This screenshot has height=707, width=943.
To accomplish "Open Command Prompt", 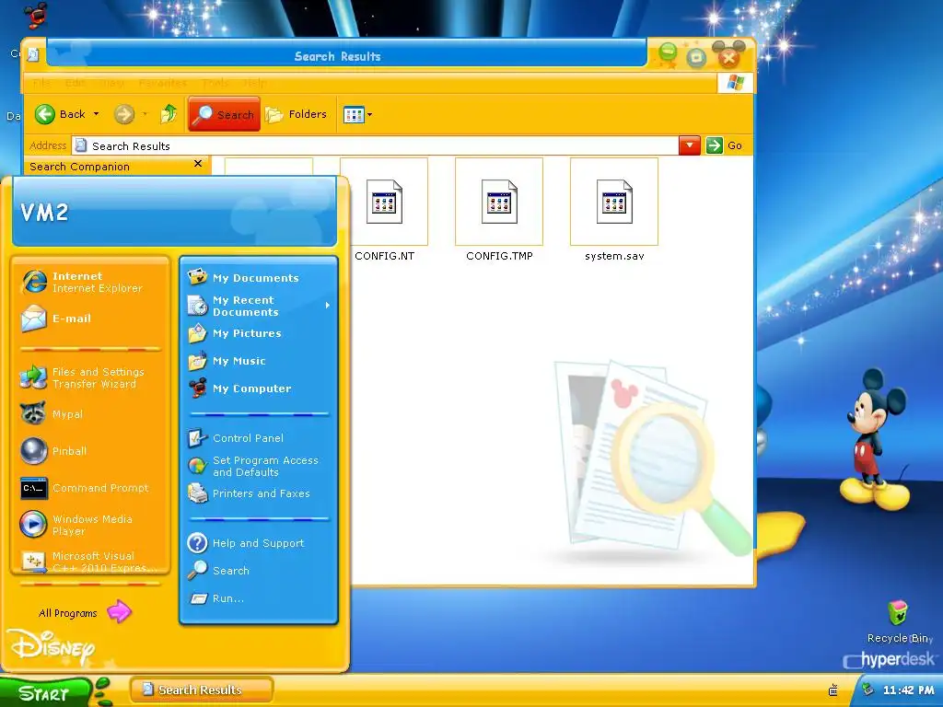I will [x=90, y=488].
